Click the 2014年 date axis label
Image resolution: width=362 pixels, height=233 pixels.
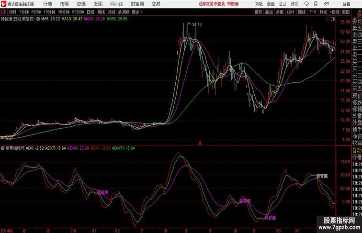pyautogui.click(x=7, y=231)
